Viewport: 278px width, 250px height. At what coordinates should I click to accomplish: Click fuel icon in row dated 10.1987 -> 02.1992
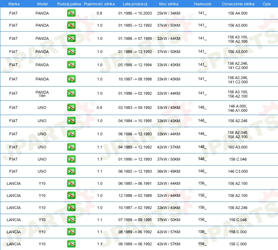[x=71, y=208]
